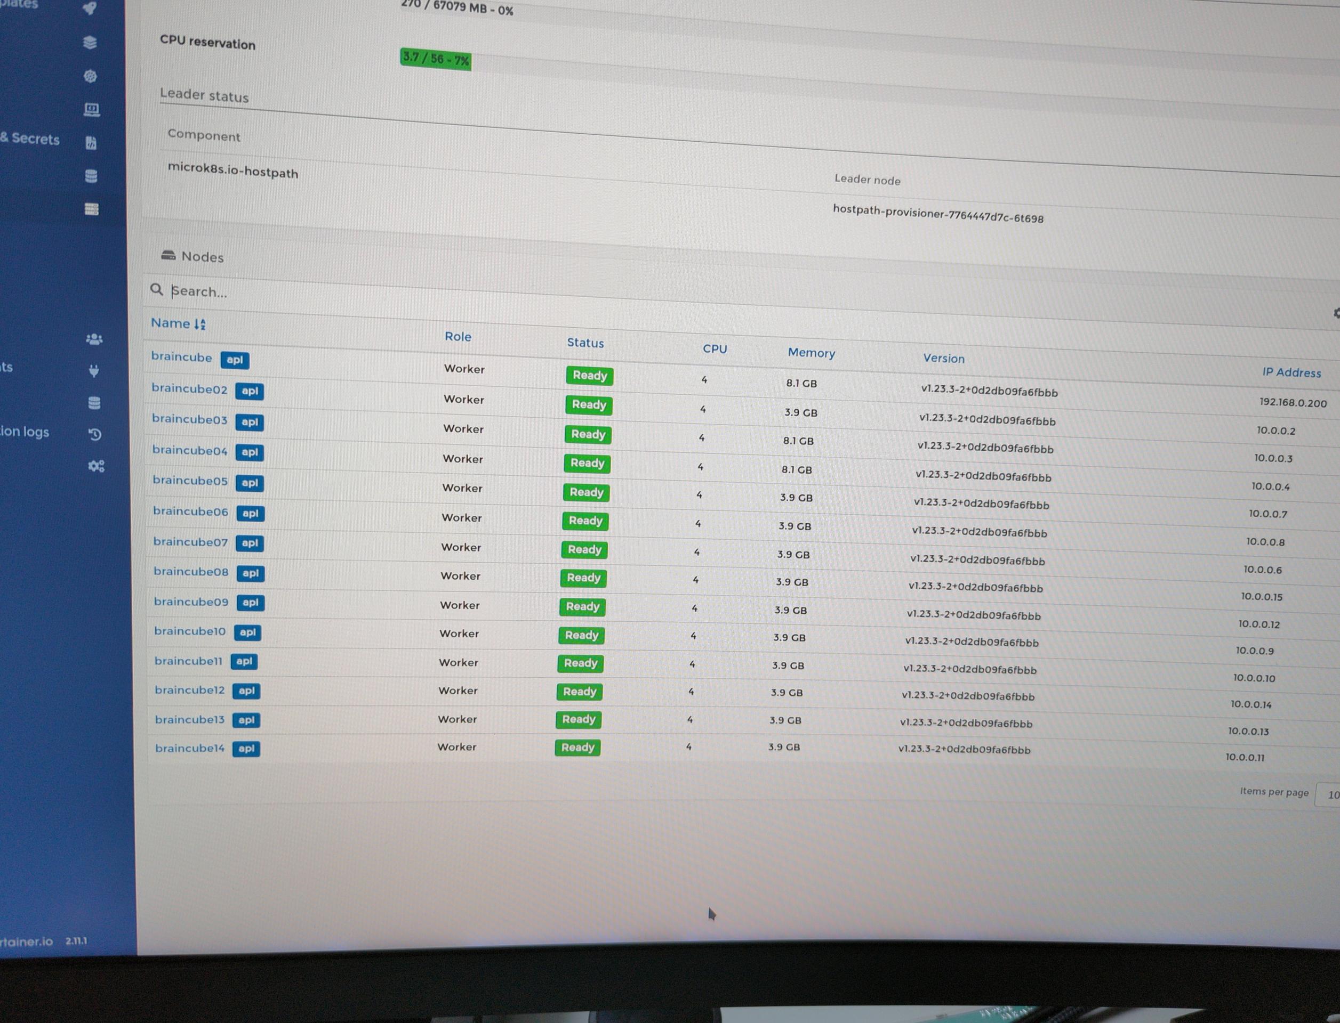Sort the table by Role column header
The image size is (1340, 1023).
[458, 337]
